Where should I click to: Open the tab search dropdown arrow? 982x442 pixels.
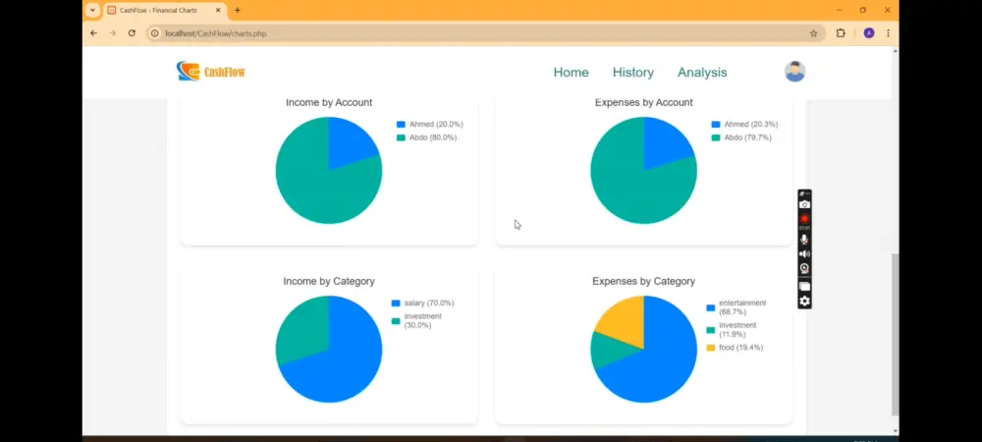click(x=92, y=10)
